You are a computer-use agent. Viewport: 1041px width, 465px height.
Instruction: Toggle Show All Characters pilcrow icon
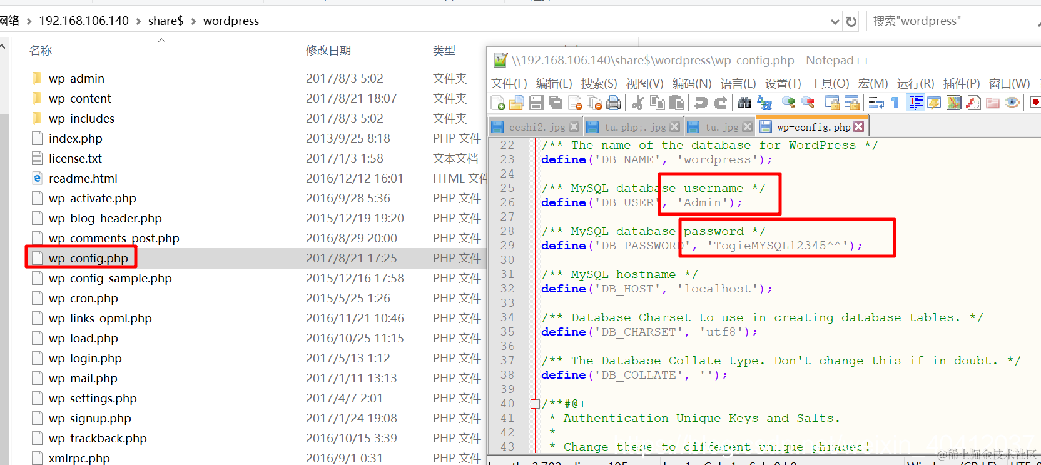pos(895,102)
